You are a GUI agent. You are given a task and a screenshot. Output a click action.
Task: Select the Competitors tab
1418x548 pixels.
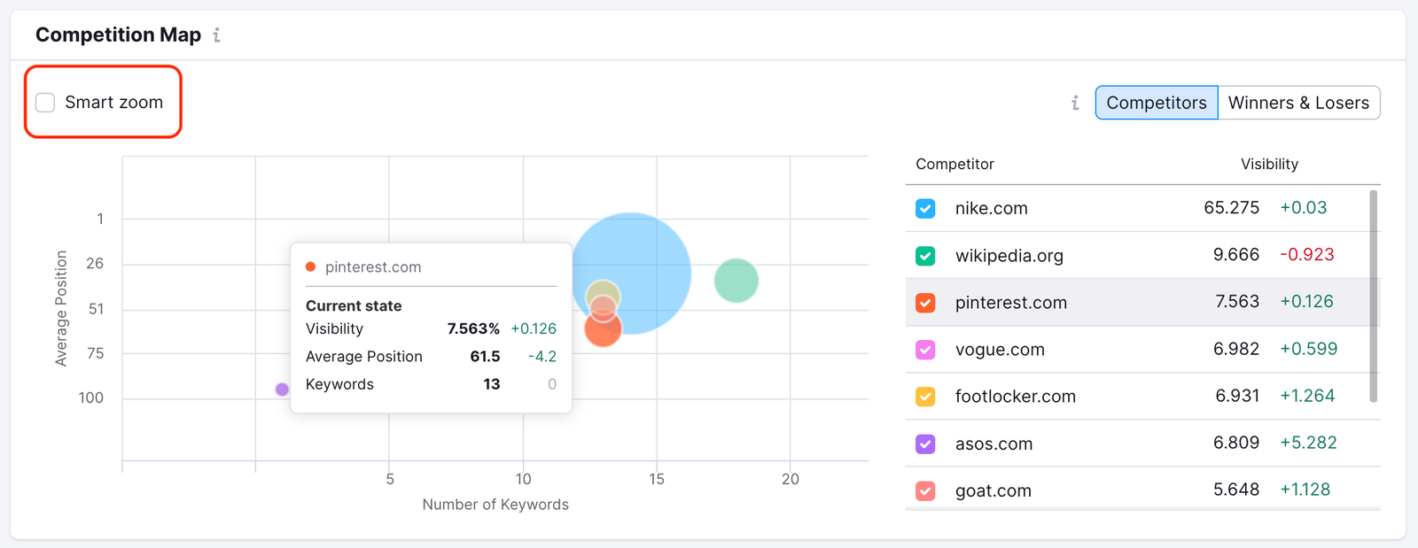coord(1156,103)
